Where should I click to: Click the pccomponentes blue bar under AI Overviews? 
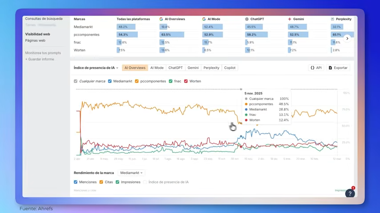tap(172, 35)
